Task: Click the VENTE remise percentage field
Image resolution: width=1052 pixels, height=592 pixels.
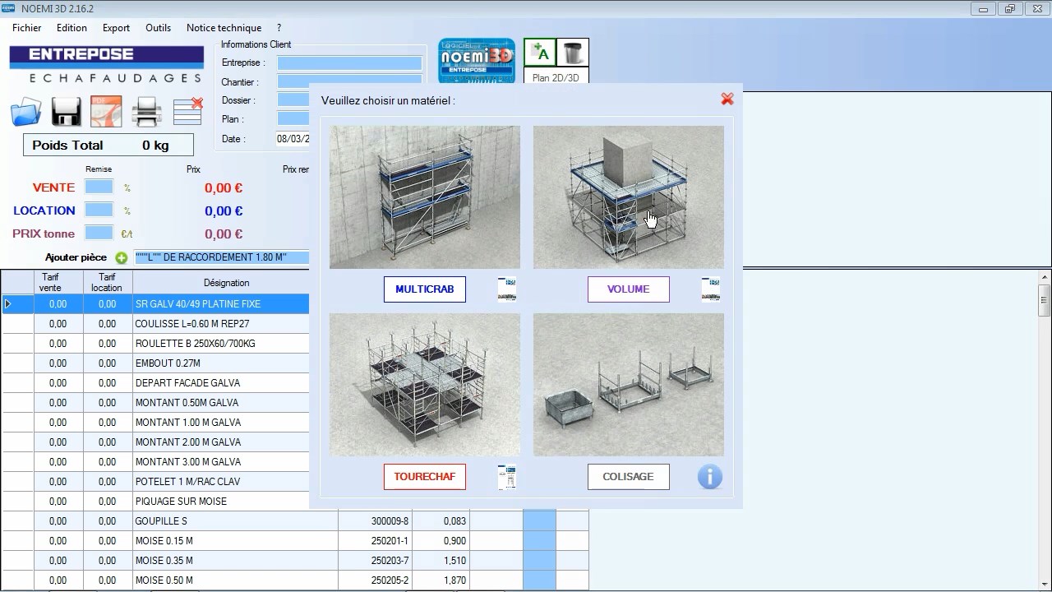Action: (x=99, y=187)
